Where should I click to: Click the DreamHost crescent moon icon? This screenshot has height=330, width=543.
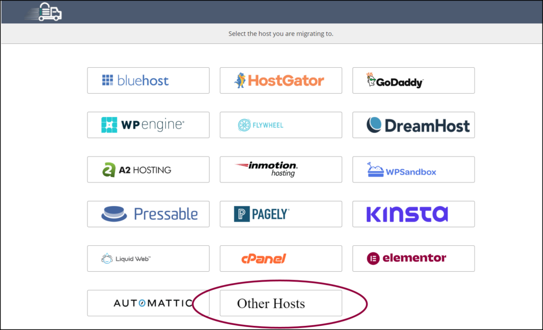(x=374, y=125)
